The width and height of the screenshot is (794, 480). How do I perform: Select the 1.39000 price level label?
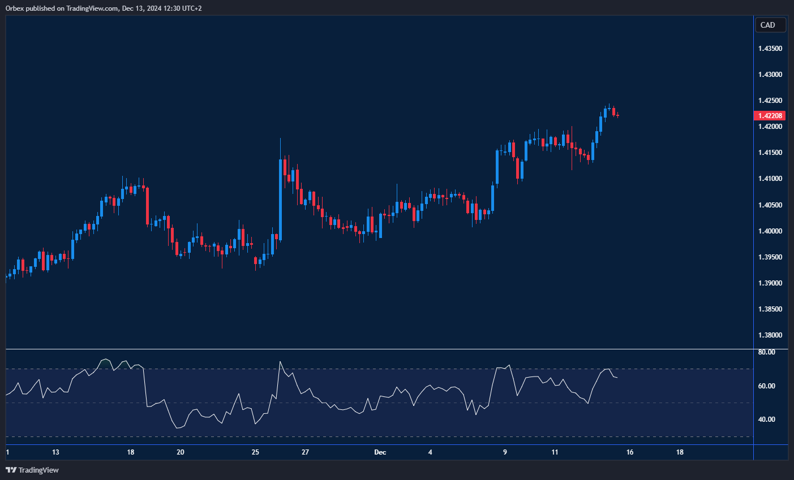(x=770, y=283)
